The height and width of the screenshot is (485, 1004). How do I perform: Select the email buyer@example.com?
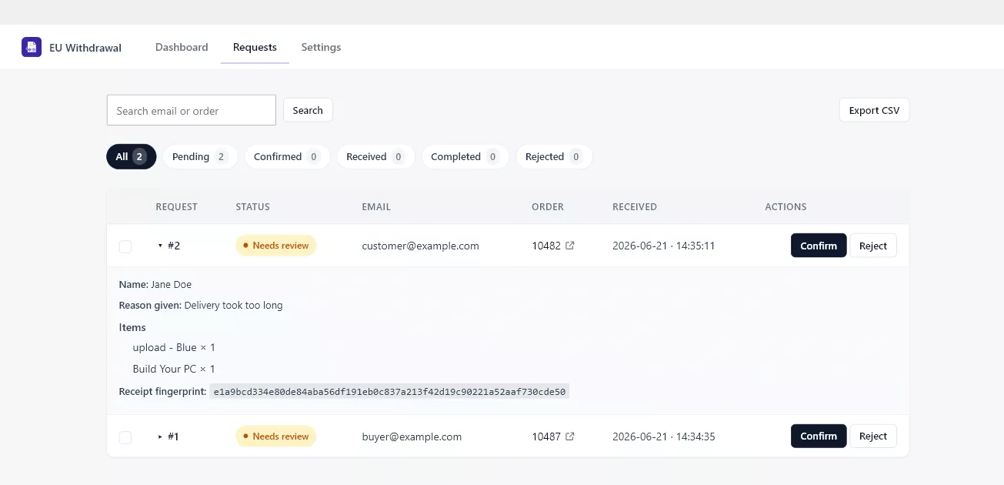[x=412, y=436]
